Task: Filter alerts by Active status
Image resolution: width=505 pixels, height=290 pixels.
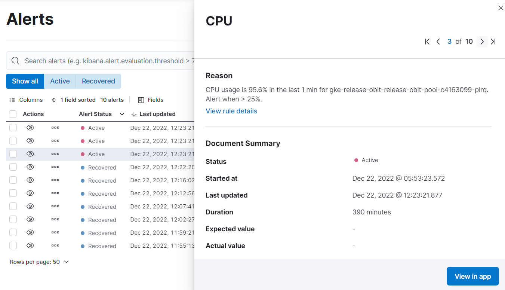Action: pyautogui.click(x=60, y=81)
